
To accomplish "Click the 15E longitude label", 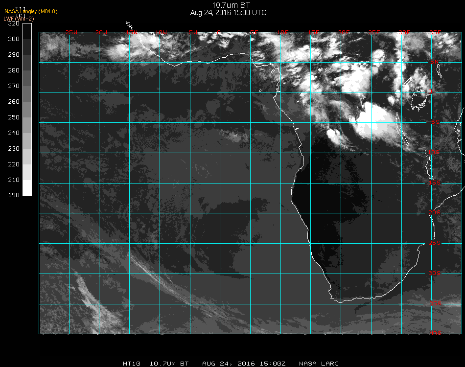I will 313,32.
